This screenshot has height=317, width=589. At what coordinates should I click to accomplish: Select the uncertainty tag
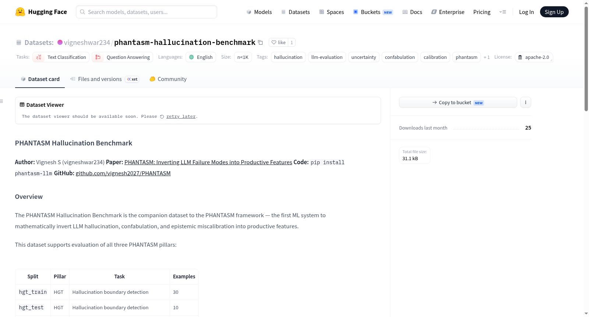pos(364,57)
